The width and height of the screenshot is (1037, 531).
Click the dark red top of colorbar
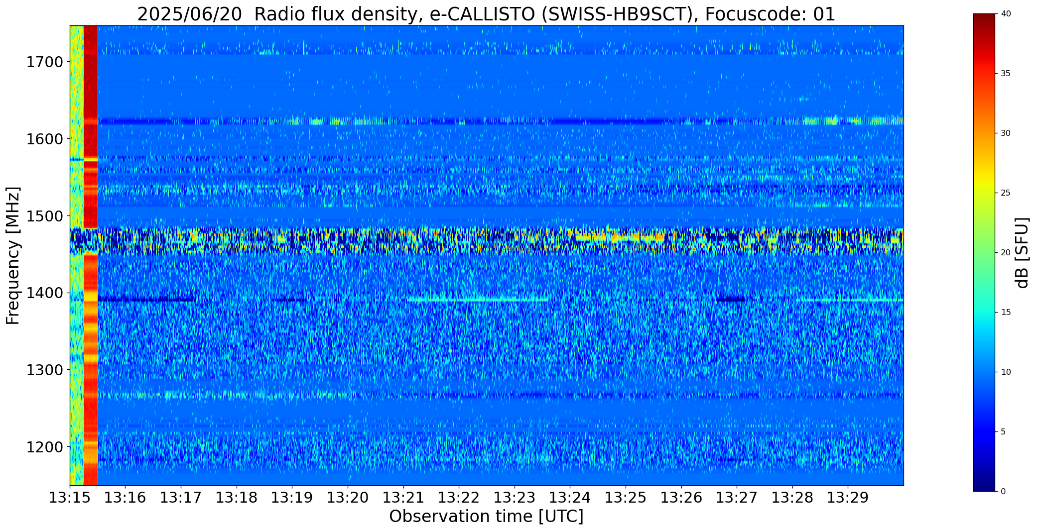(x=985, y=20)
